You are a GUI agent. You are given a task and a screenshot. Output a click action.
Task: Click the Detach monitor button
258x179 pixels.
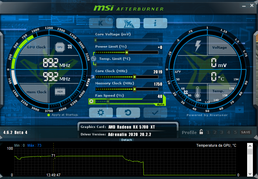(x=126, y=140)
